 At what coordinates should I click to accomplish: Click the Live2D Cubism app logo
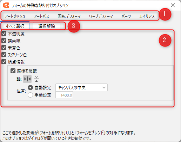click(6, 5)
